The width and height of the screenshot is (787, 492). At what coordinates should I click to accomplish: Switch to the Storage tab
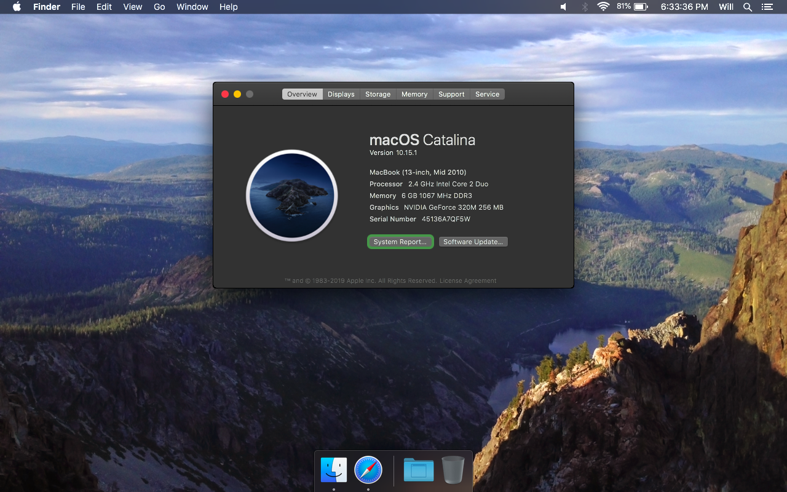tap(378, 94)
